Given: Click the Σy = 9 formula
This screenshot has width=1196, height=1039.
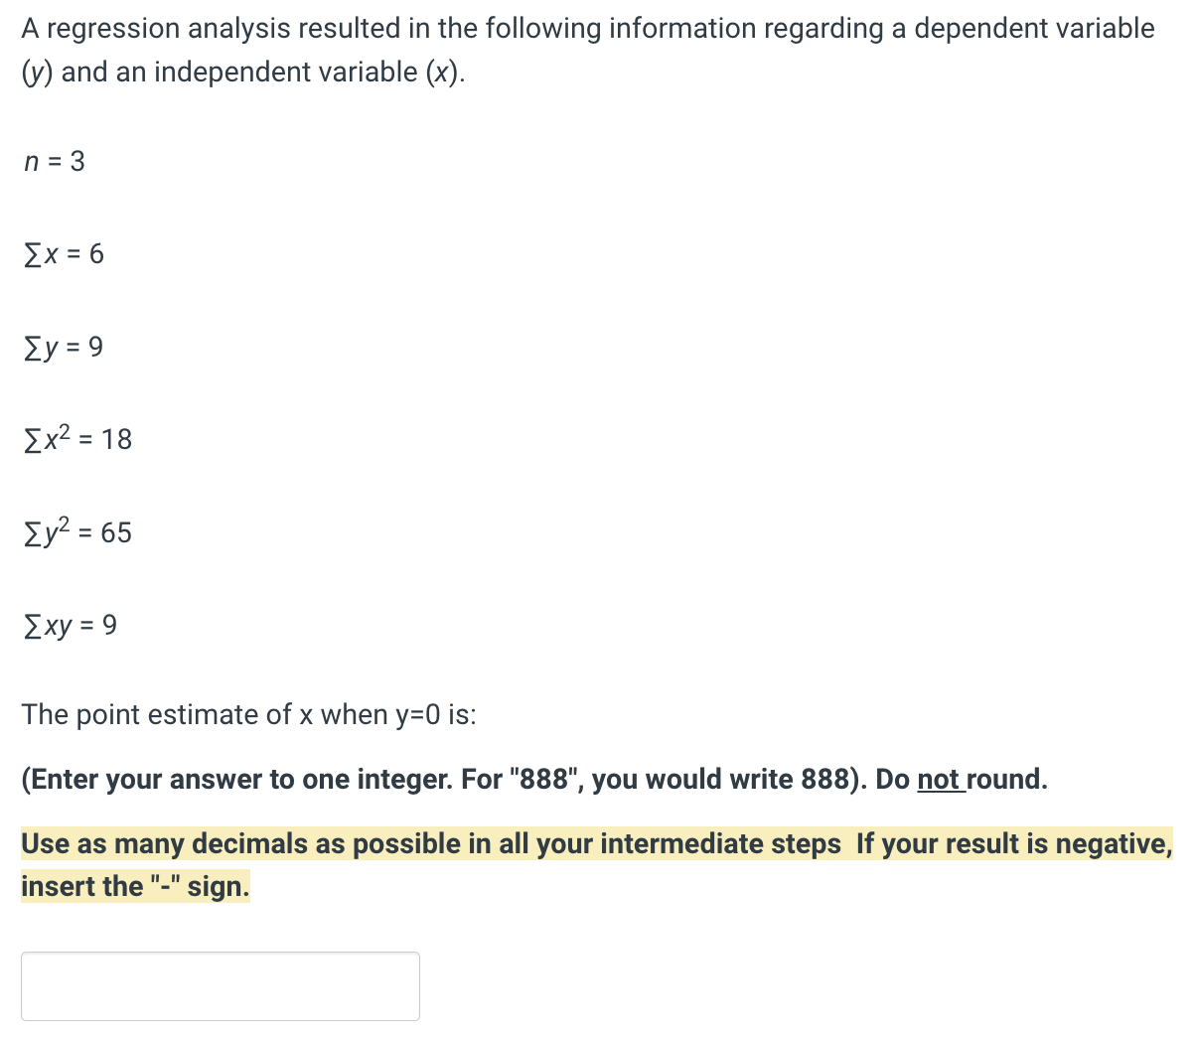Looking at the screenshot, I should [62, 348].
